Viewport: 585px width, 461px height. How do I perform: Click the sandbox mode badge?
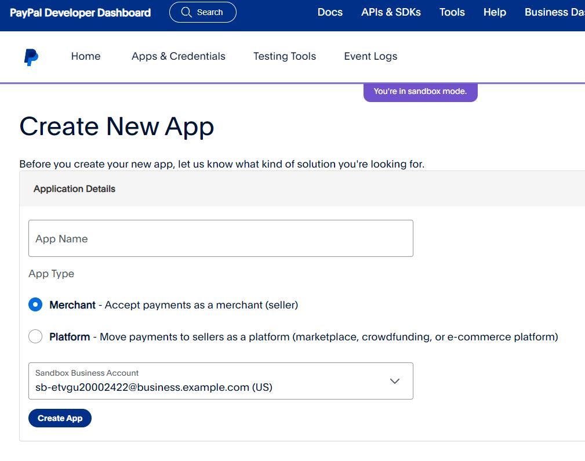(420, 92)
